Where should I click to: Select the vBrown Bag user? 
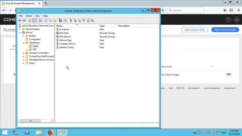coord(65,40)
